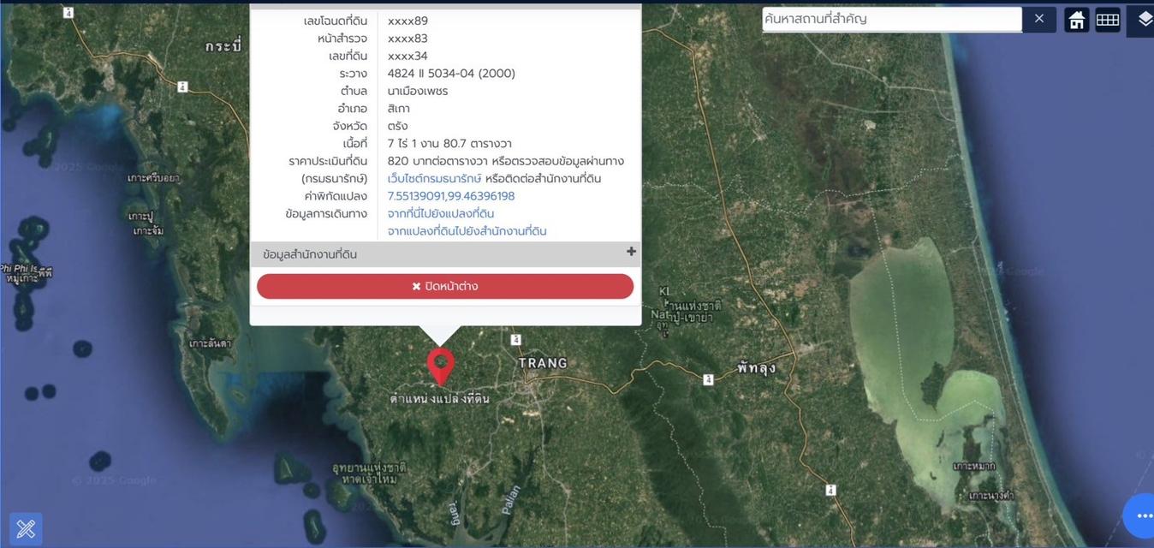The width and height of the screenshot is (1154, 548).
Task: Clear the search box with the X icon
Action: (x=1039, y=19)
